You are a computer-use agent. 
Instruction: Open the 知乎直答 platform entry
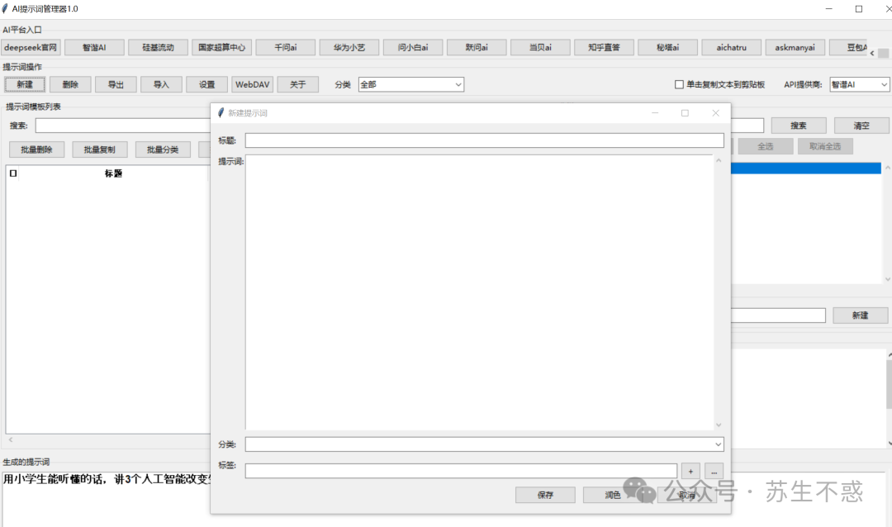tap(604, 47)
